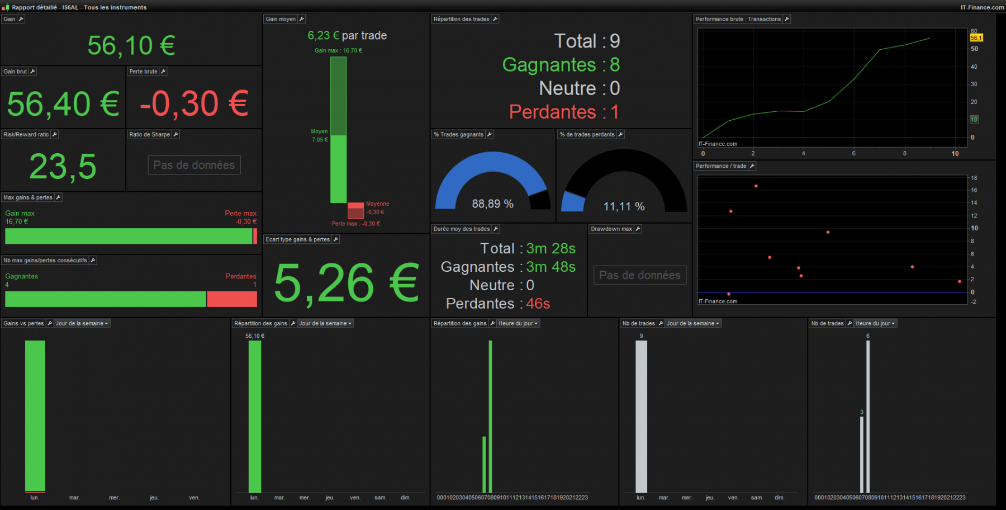Click Pas de données under Ratio de Sharpe

click(194, 165)
